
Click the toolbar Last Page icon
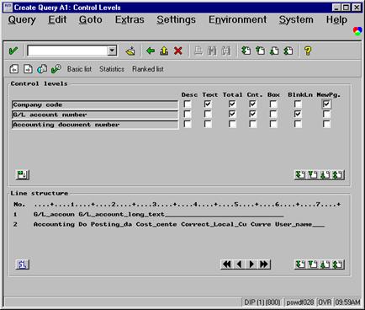288,51
